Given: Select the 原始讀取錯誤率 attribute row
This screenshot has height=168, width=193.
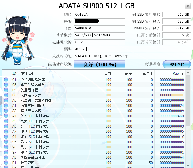Looking at the screenshot, I should (94, 79).
